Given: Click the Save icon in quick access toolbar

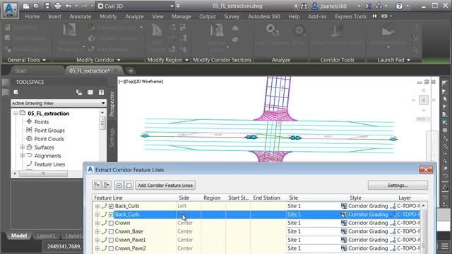Looking at the screenshot, I should (47, 6).
